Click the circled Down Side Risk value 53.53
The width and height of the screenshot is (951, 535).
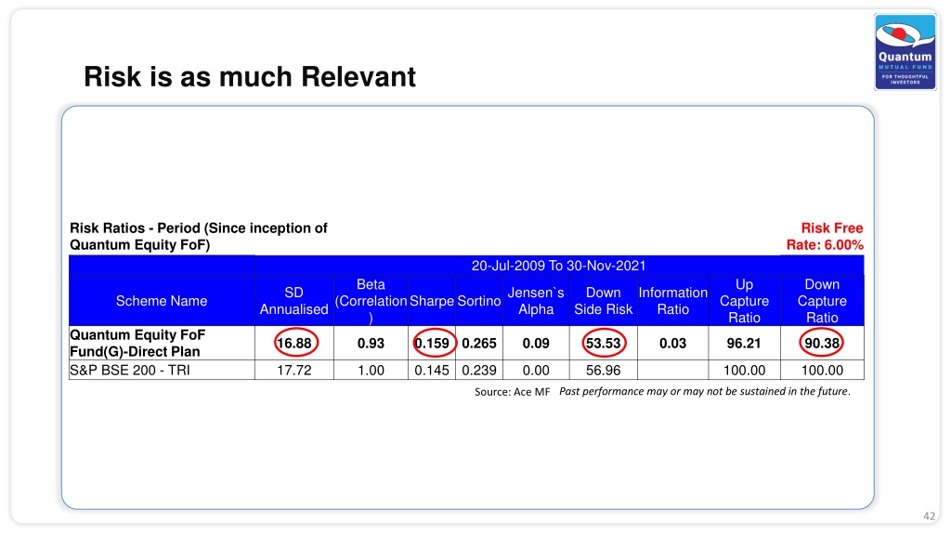(x=604, y=344)
